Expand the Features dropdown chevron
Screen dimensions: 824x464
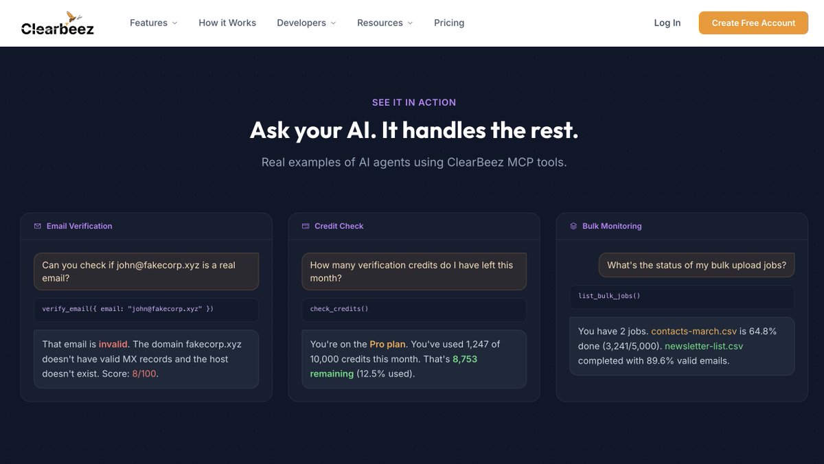coord(174,23)
